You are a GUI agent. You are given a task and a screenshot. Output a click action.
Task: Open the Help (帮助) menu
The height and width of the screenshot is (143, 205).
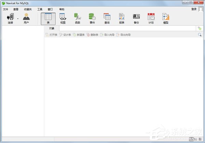pyautogui.click(x=62, y=9)
